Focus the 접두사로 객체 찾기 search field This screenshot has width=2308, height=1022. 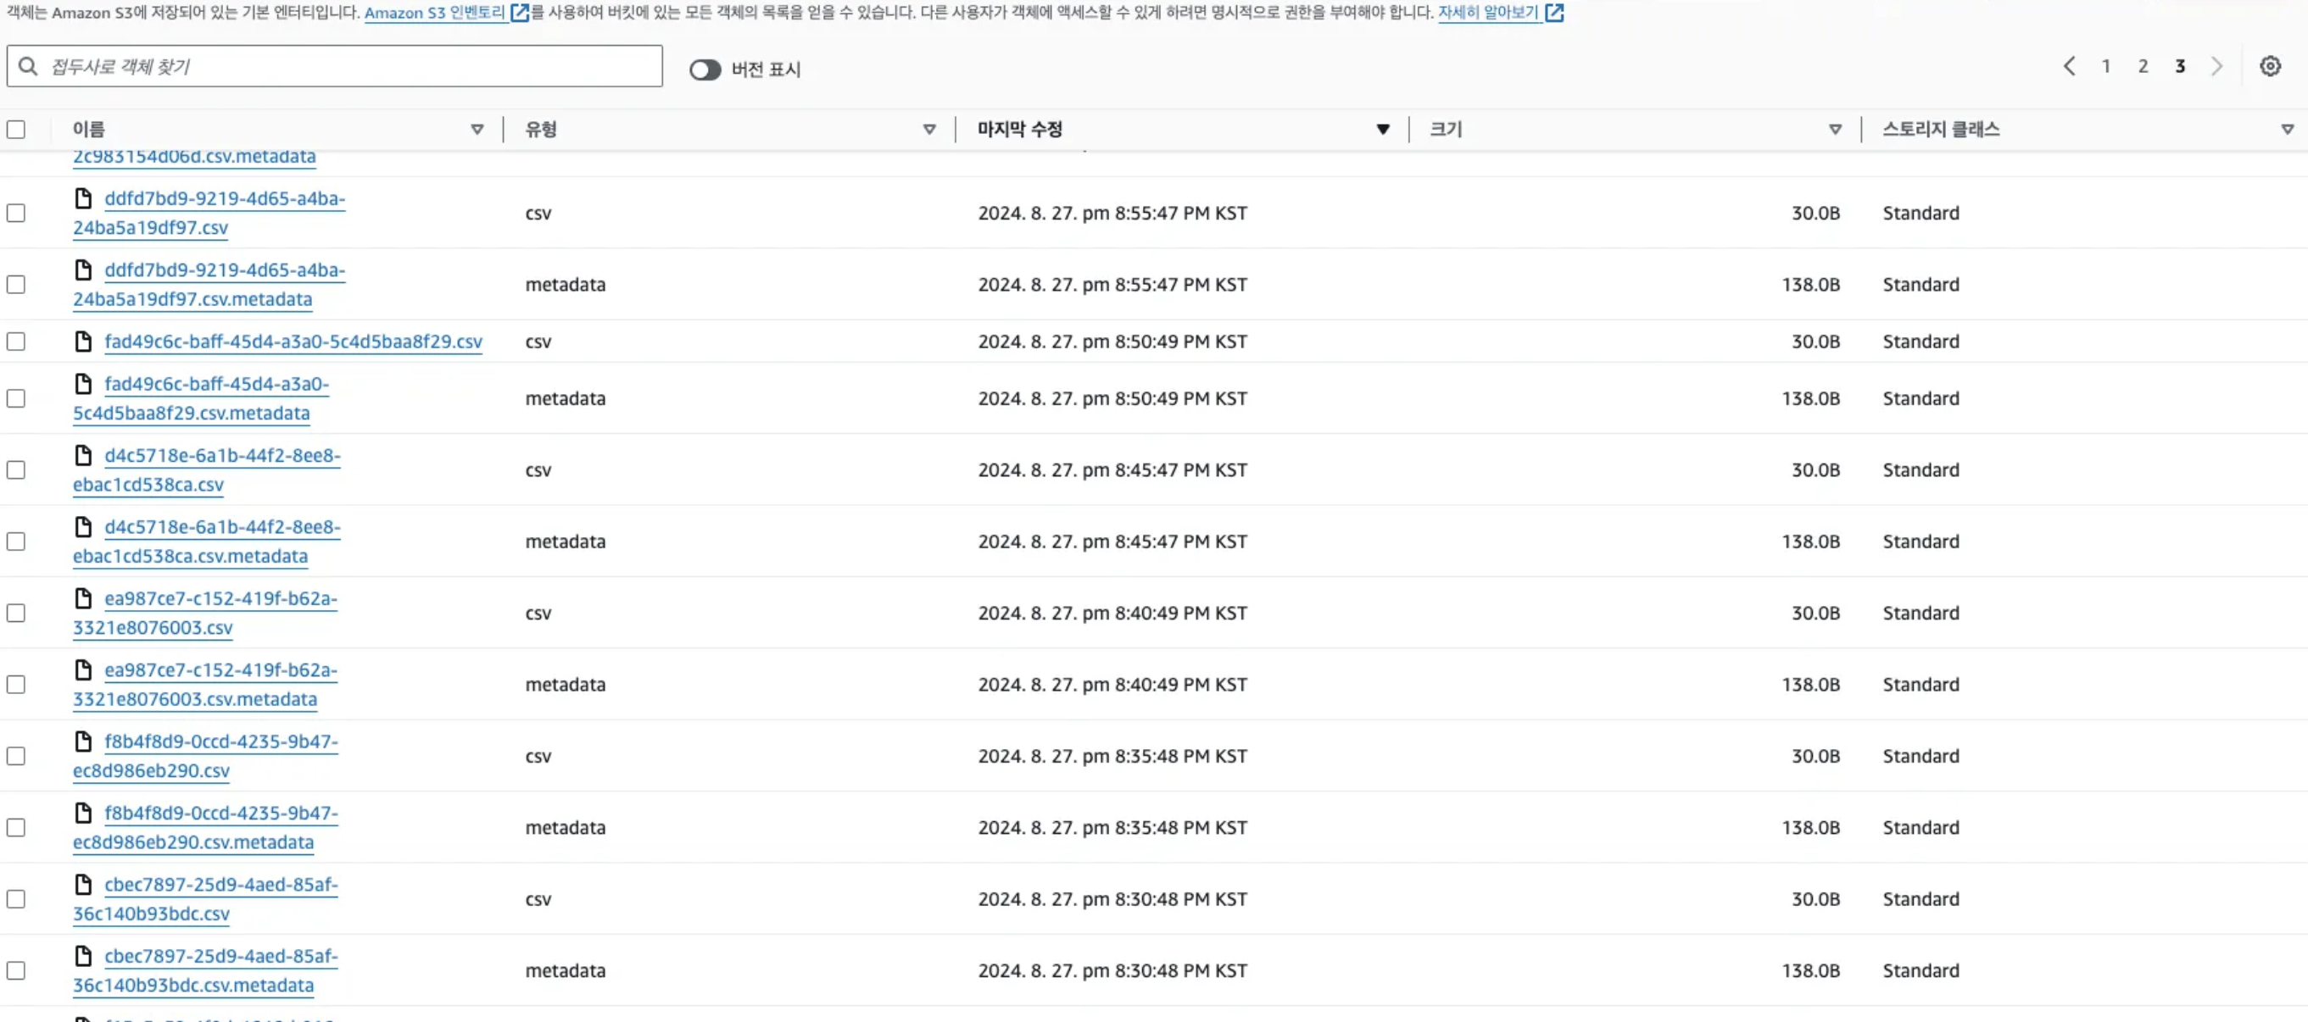pos(334,66)
